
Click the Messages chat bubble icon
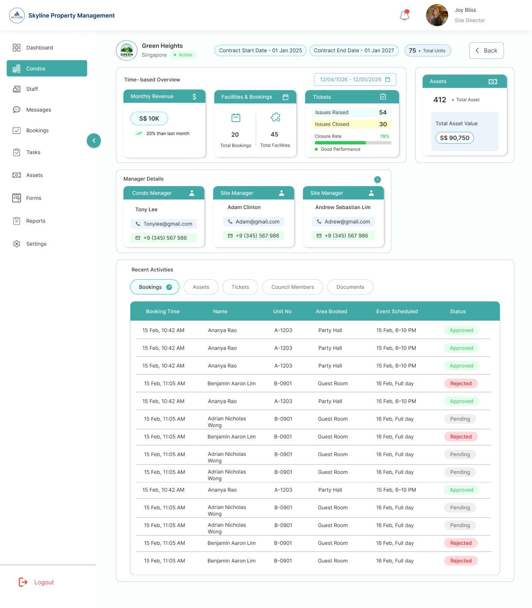coord(16,110)
